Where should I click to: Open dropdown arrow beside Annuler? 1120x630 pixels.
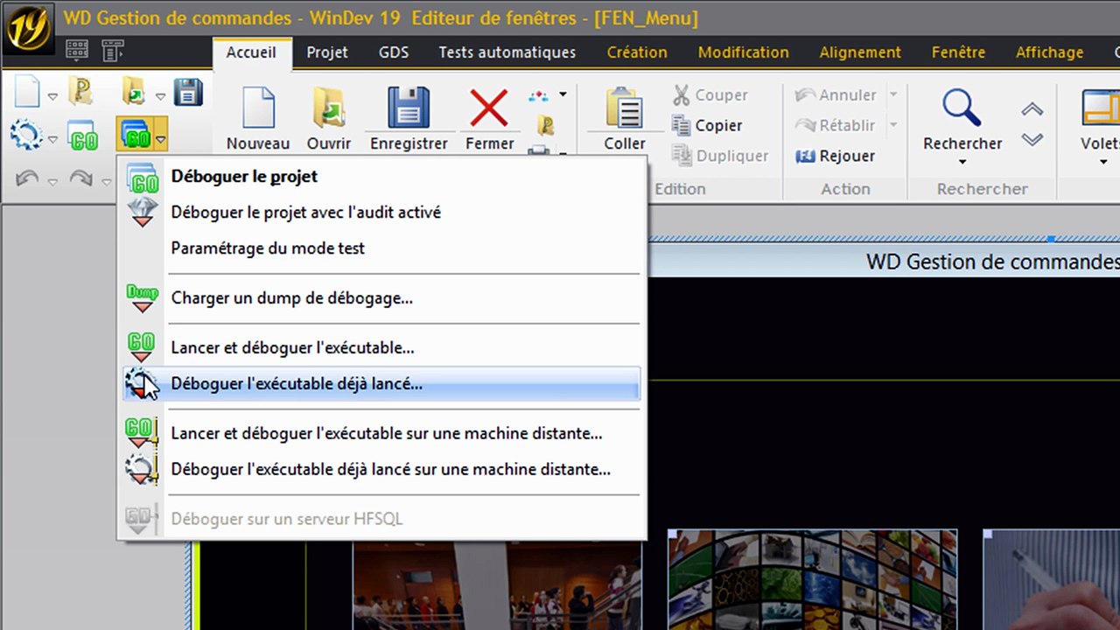(x=892, y=94)
